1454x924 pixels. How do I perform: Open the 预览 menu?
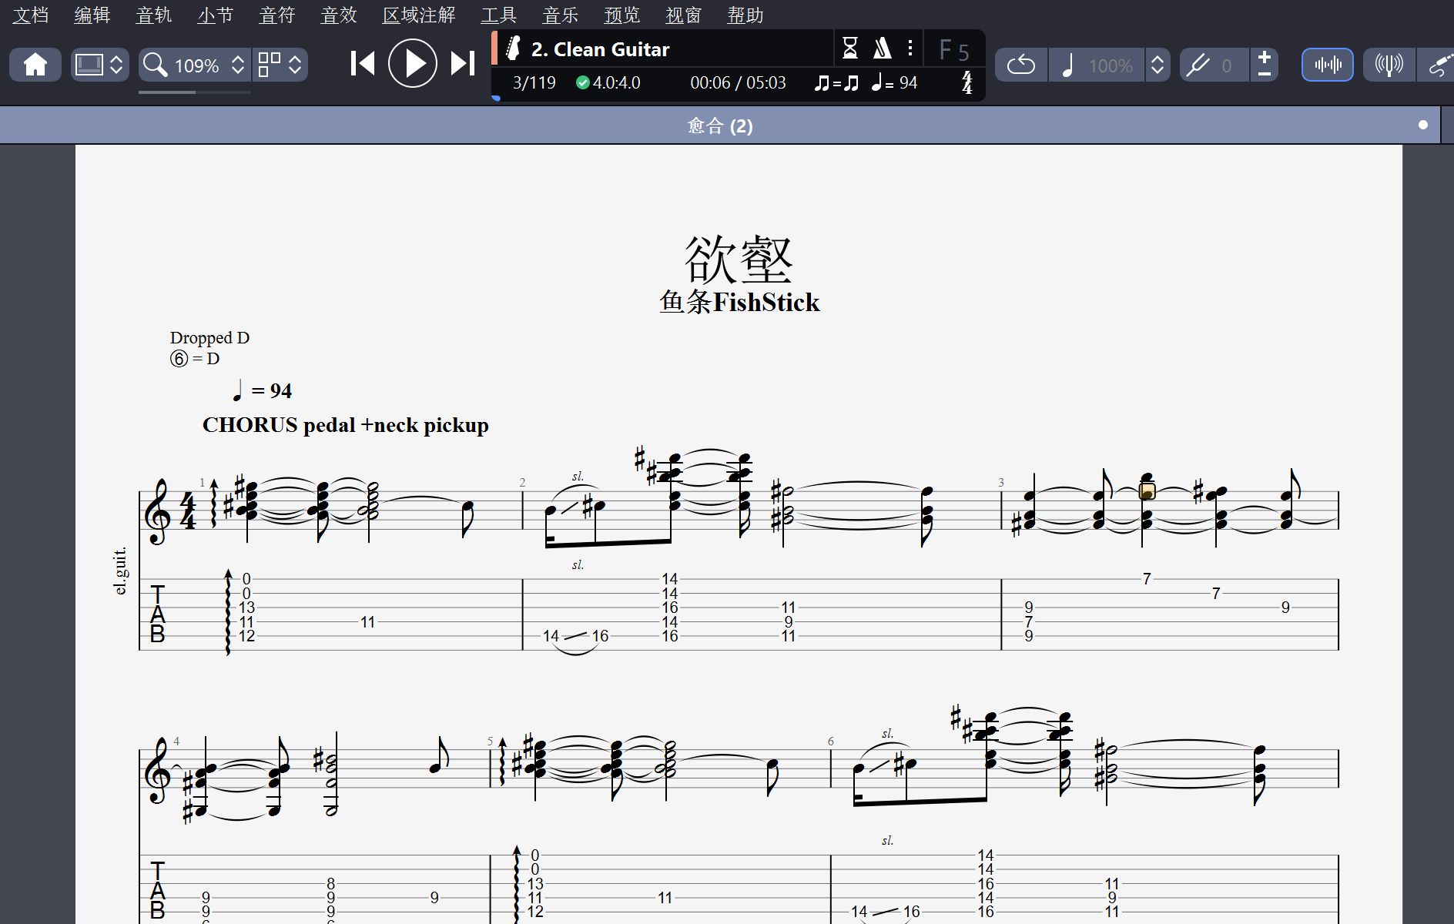coord(622,15)
